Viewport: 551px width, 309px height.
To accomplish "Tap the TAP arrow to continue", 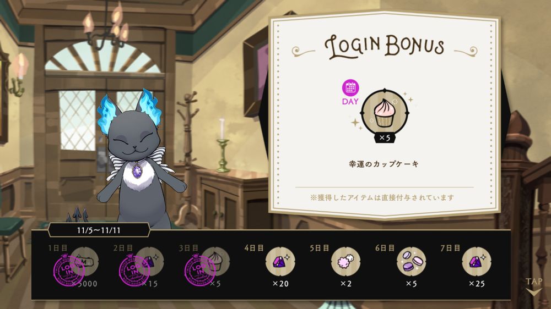I will pos(534,287).
